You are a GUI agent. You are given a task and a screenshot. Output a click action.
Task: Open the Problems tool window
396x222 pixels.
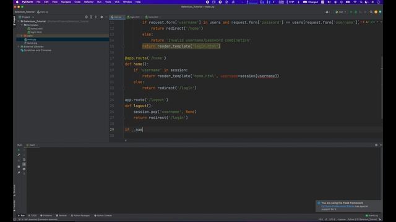point(46,215)
